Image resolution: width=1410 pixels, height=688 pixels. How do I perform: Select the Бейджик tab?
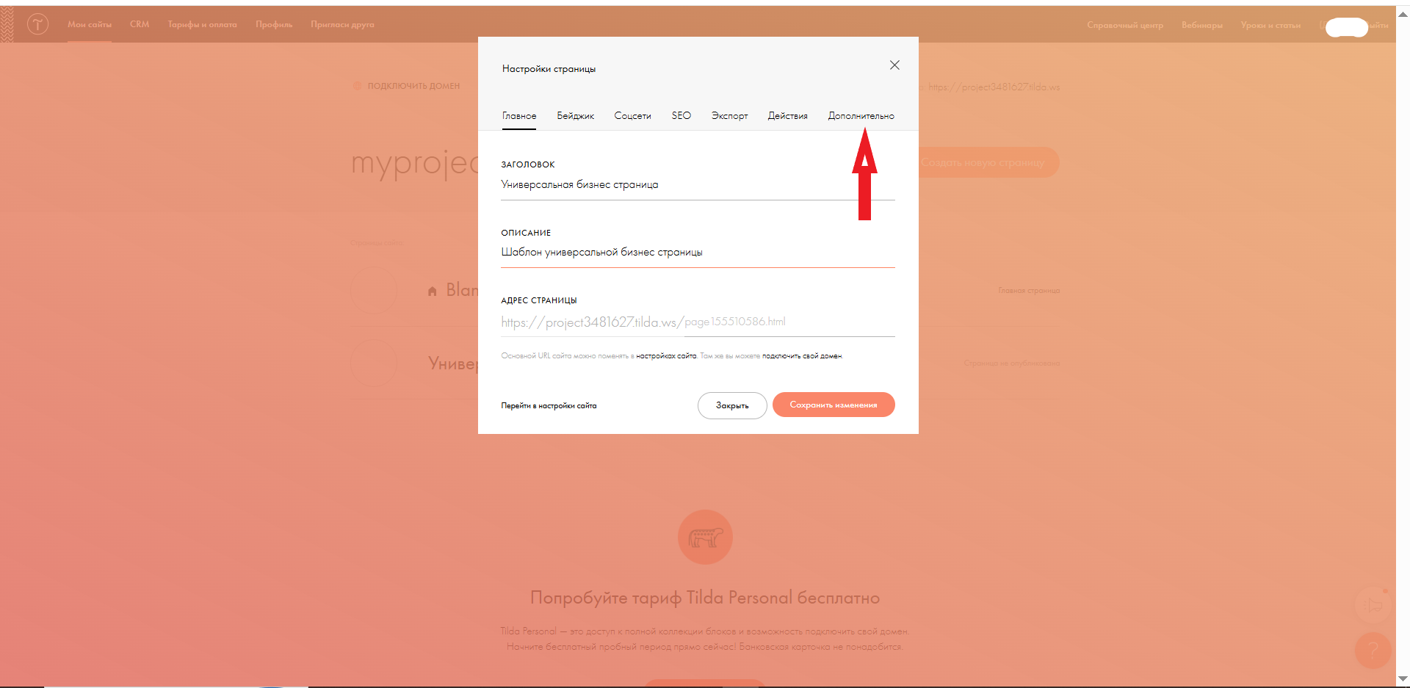pyautogui.click(x=575, y=116)
